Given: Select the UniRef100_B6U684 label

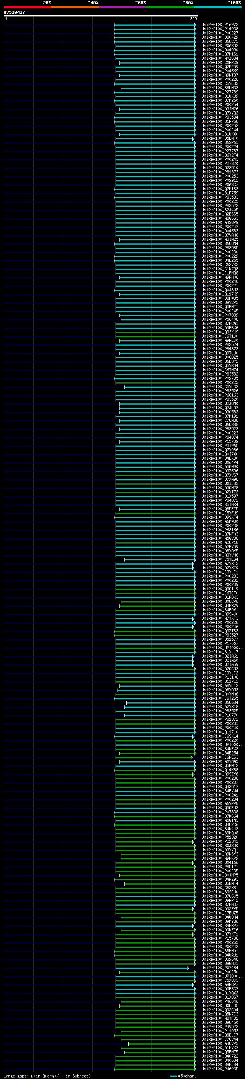Looking at the screenshot, I should 219,702.
